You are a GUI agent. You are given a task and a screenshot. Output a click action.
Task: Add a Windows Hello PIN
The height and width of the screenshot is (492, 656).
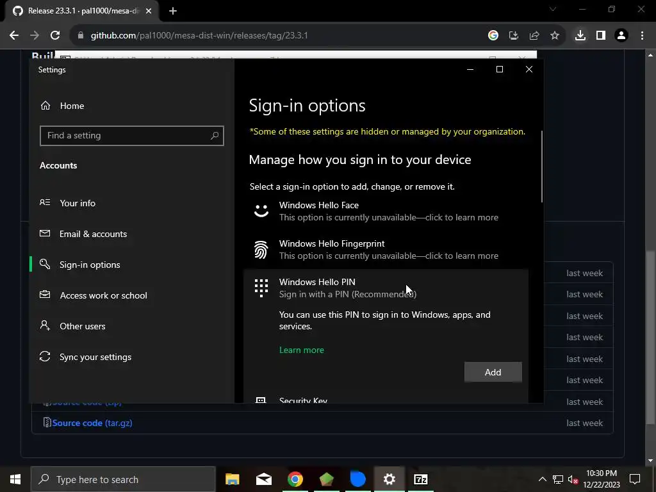click(493, 372)
